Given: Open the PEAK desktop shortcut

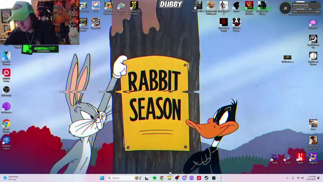Looking at the screenshot, I should coord(96,7).
